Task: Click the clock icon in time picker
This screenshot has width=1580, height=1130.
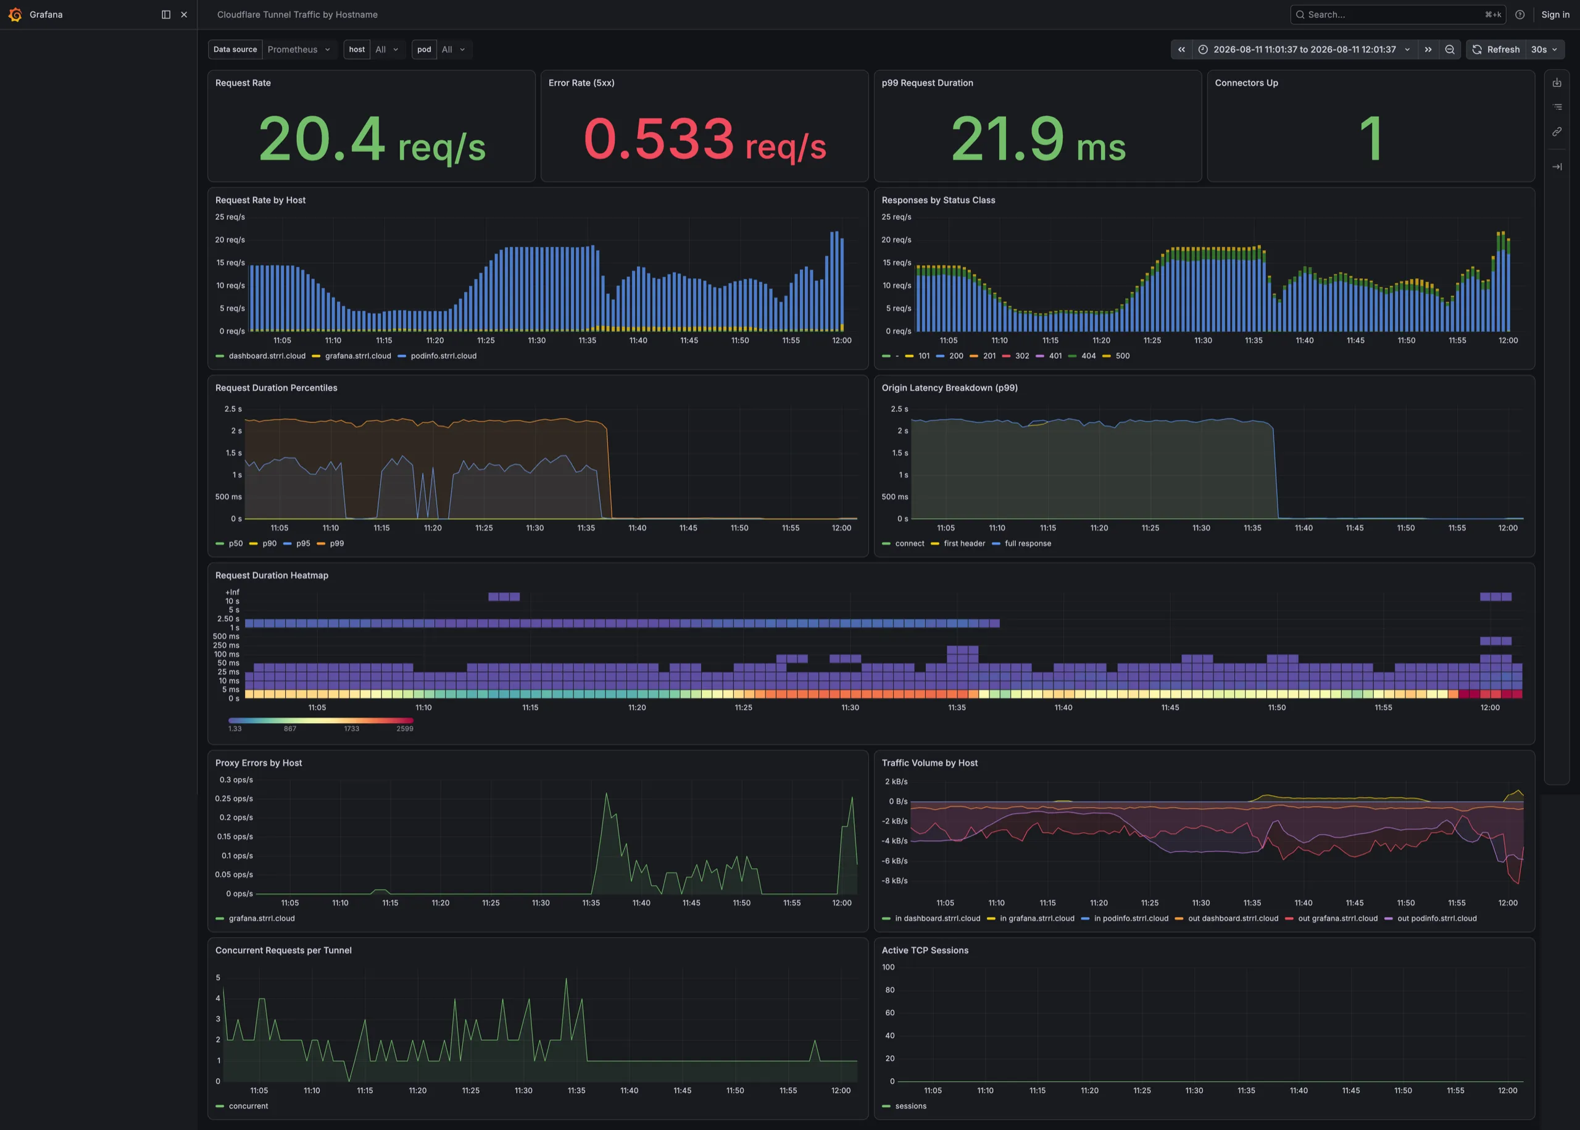Action: [1202, 49]
